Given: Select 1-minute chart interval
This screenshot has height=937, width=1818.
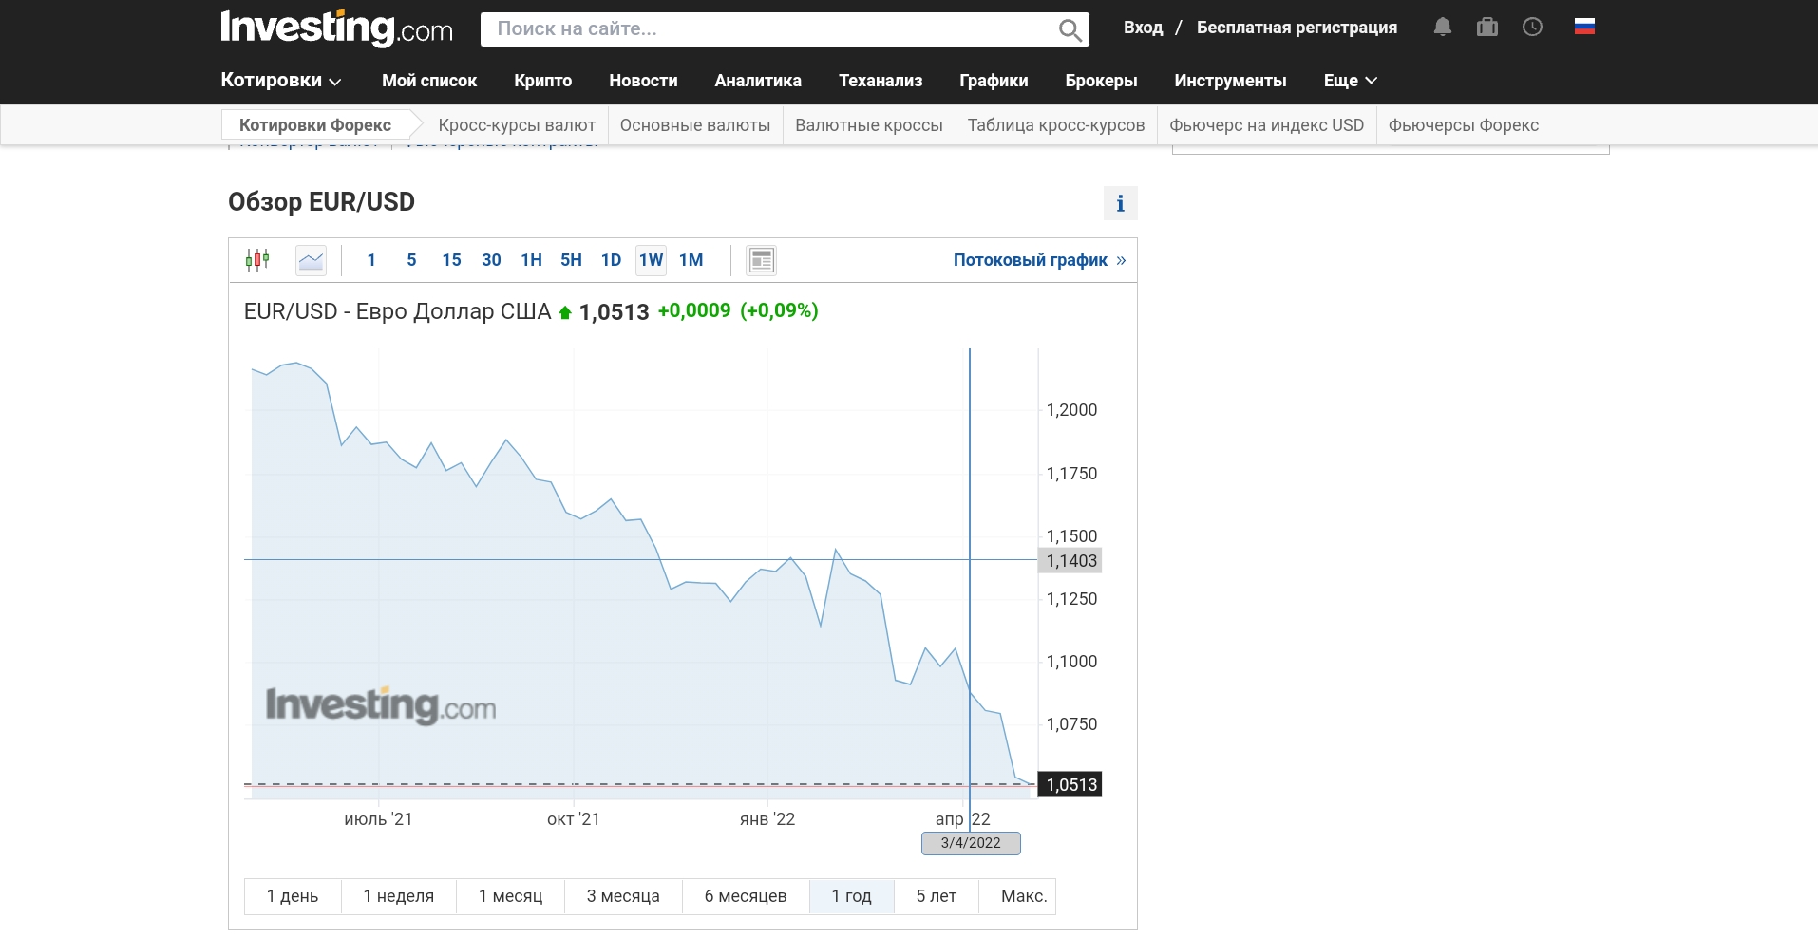Looking at the screenshot, I should [371, 260].
